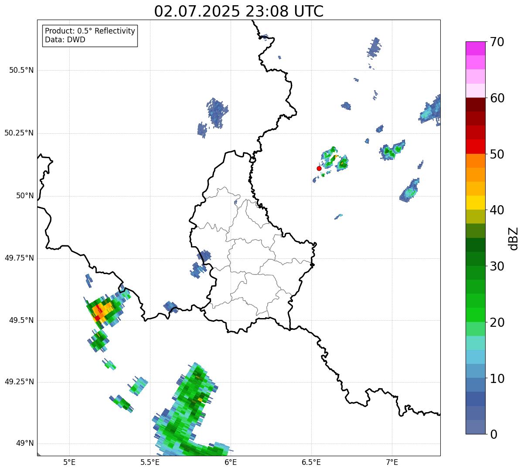Click the 49.75°N latitude label
This screenshot has height=471, width=524.
coord(19,258)
